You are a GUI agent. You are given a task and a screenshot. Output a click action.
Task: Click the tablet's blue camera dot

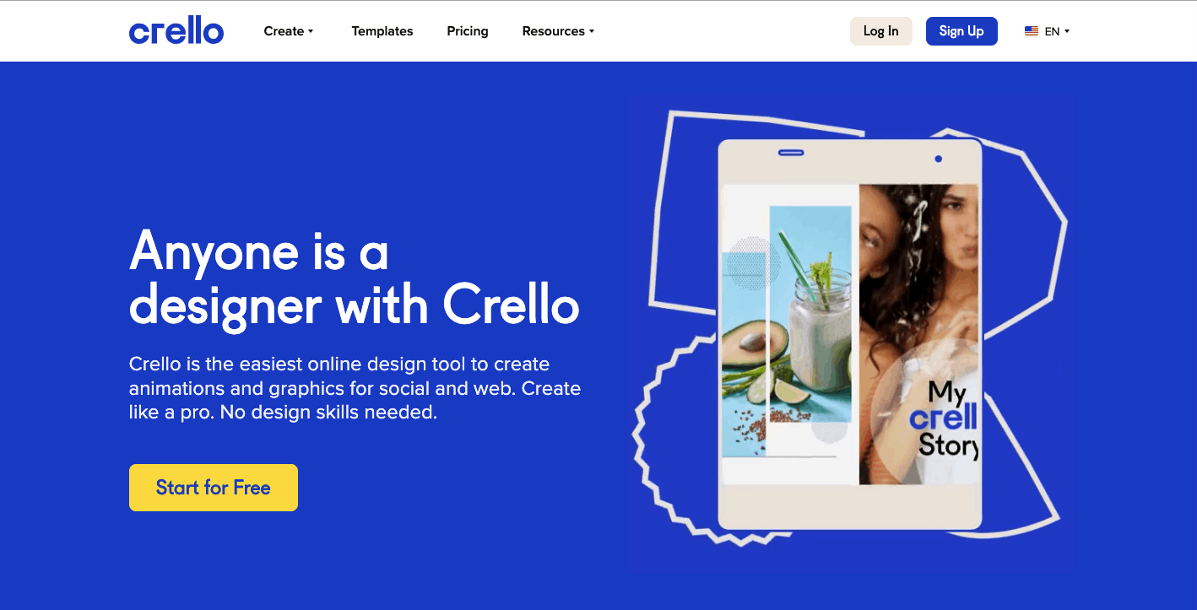(938, 159)
